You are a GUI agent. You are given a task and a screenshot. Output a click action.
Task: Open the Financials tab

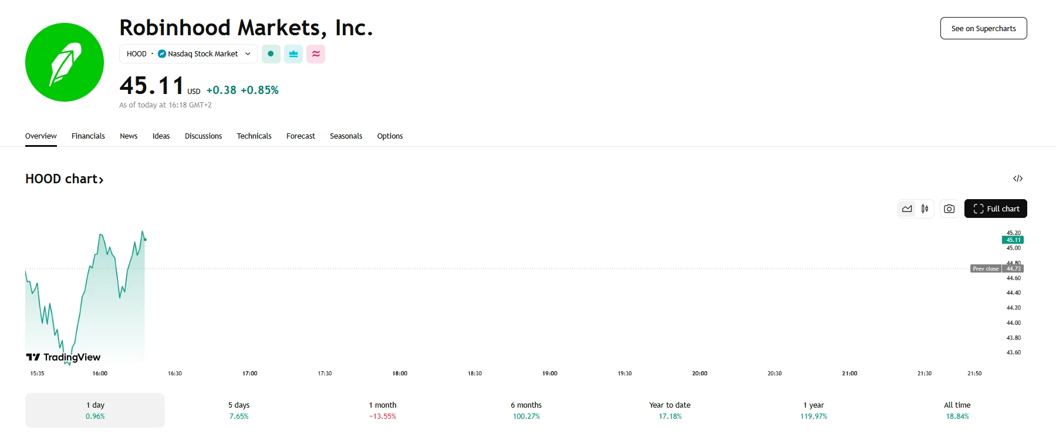(88, 136)
